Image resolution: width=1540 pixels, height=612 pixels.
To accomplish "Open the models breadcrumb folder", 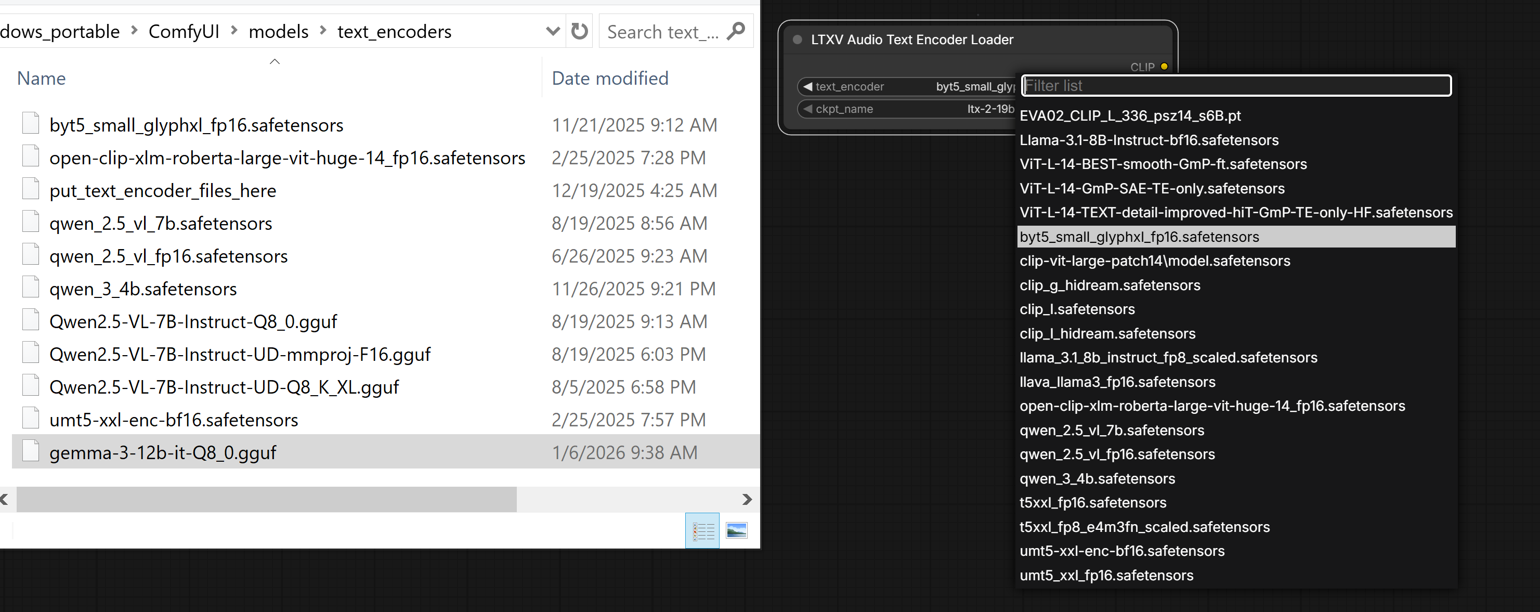I will [278, 32].
